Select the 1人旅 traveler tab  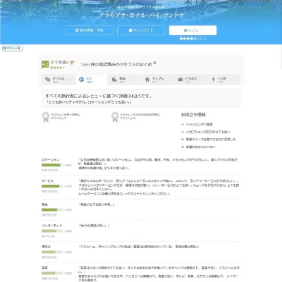(223, 80)
